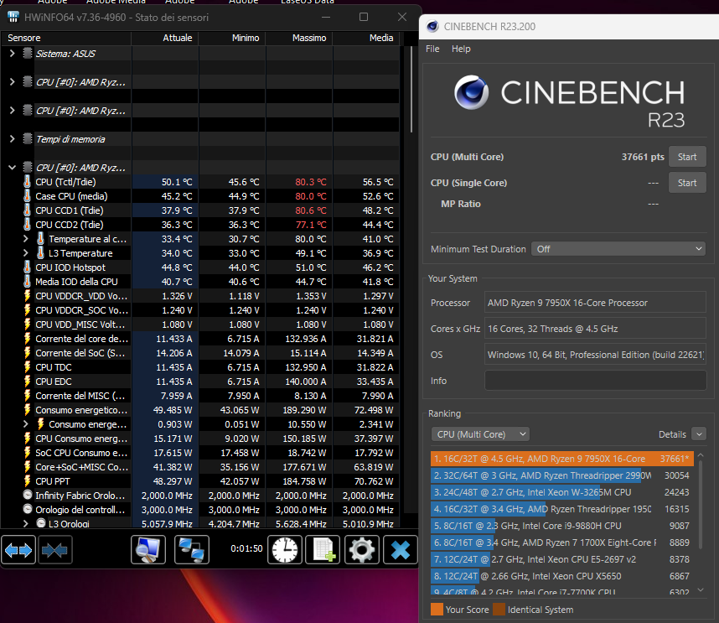
Task: Click the clock icon beside Infinity Fabric Orologio
Action: [x=28, y=495]
